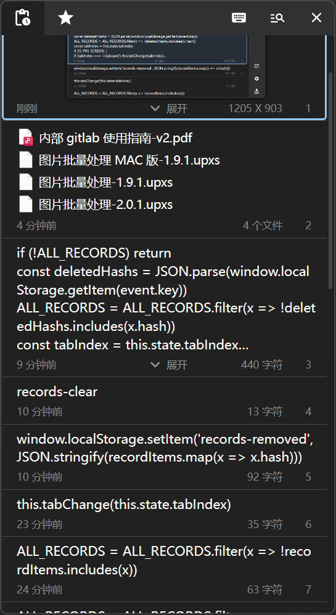Pick the this.tabChange(this.state.tabIndex) record
Image resolution: width=336 pixels, height=615 pixels.
pyautogui.click(x=164, y=513)
